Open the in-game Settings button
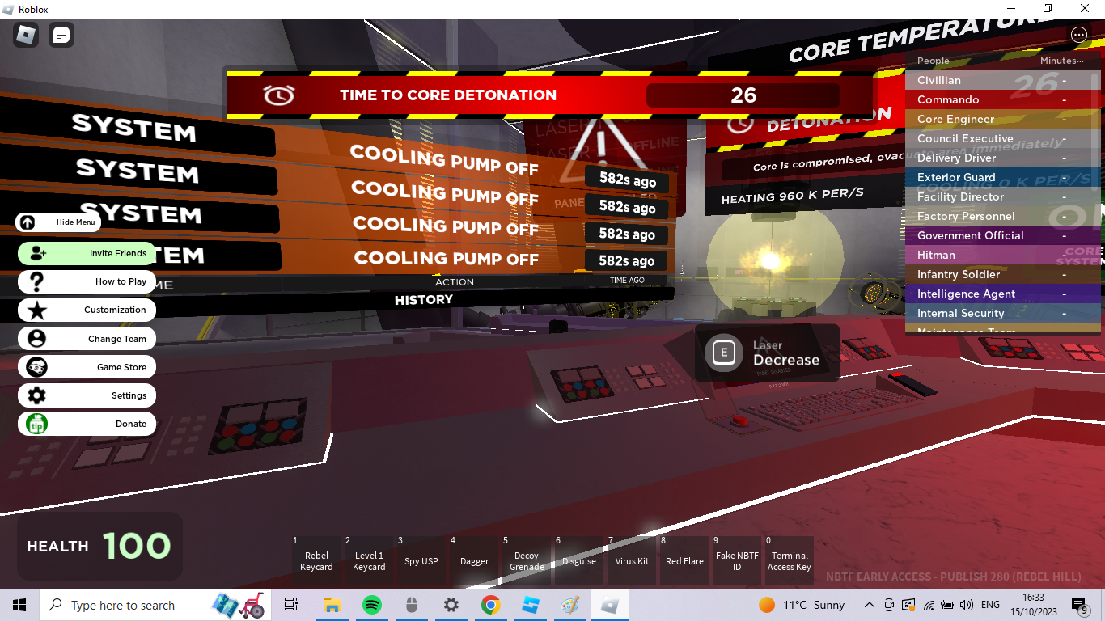 [87, 395]
